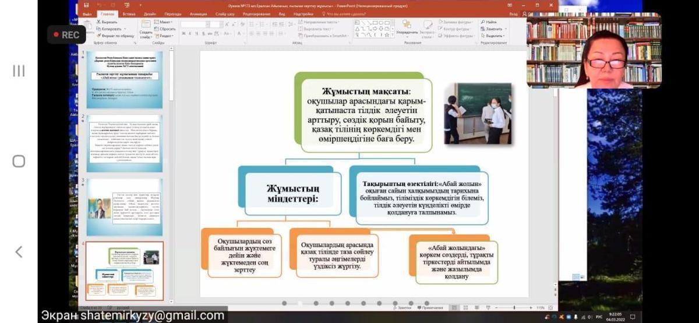Viewport: 699px width, 323px height.
Task: Switch to the Animation (Анимация) tab
Action: point(198,13)
